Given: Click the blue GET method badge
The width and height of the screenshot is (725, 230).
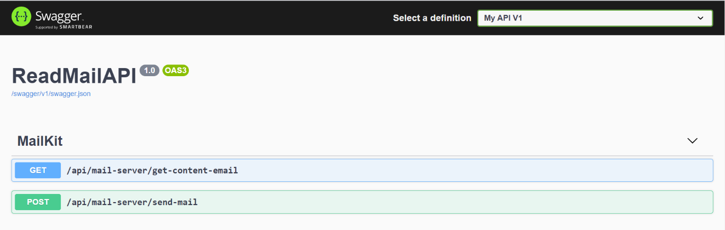Looking at the screenshot, I should [x=38, y=170].
